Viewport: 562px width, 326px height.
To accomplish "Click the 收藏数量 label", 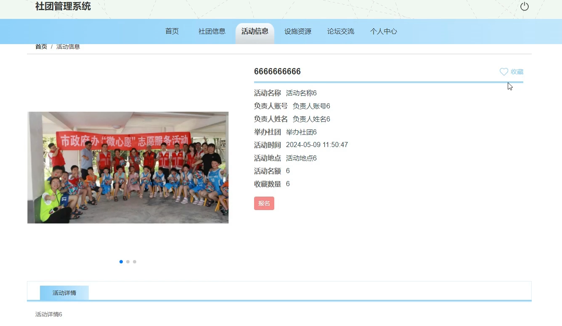I will coord(268,184).
